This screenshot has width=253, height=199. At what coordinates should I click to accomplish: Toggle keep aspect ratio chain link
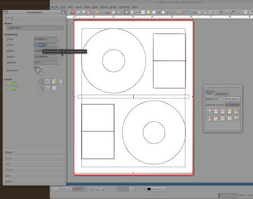point(62,54)
